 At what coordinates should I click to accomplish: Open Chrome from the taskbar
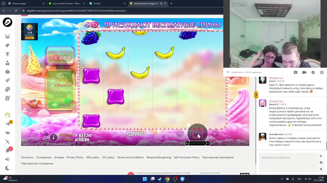[167, 179]
